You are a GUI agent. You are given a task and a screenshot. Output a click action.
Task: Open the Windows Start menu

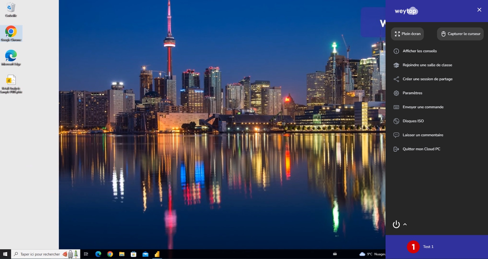pyautogui.click(x=5, y=254)
